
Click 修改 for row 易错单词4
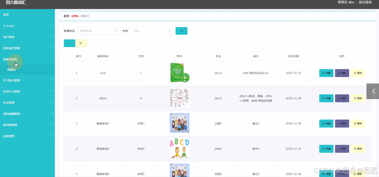pyautogui.click(x=342, y=149)
